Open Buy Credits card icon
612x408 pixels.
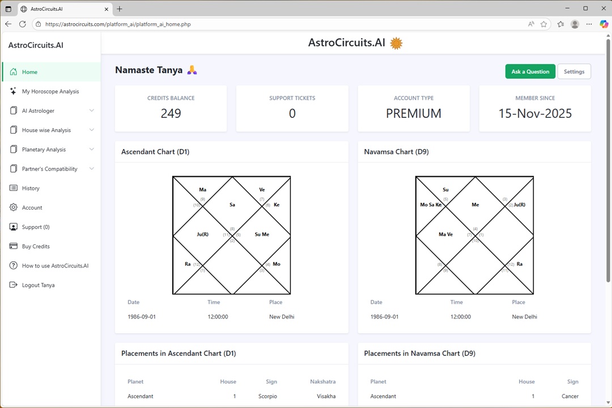point(14,246)
